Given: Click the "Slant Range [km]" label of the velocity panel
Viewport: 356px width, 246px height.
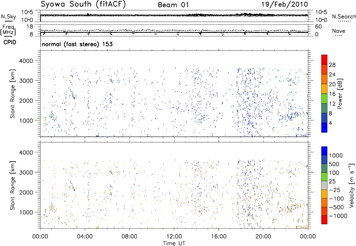Looking at the screenshot, I should (x=12, y=186).
